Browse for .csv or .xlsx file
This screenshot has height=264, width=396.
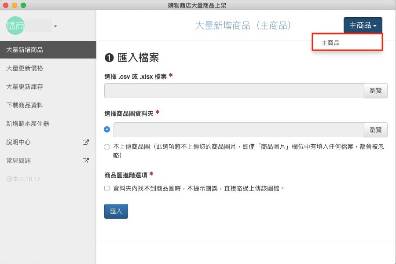coord(376,91)
